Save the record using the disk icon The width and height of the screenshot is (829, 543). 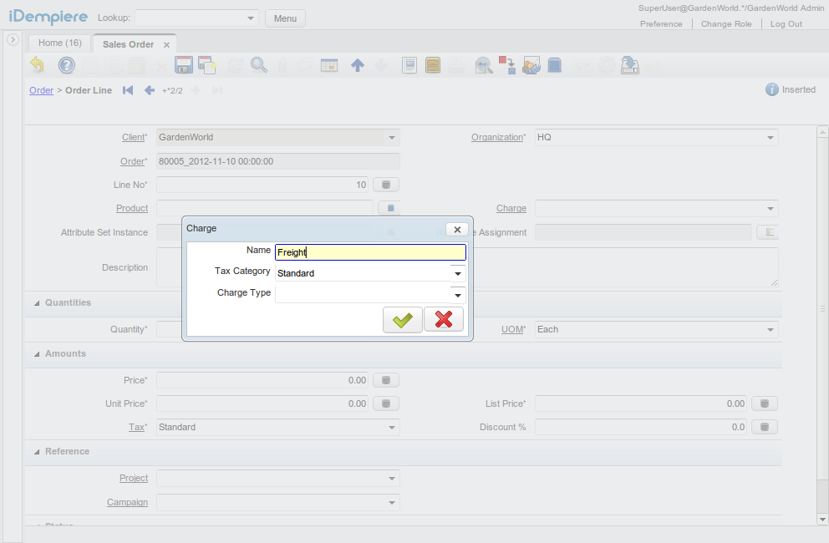(183, 64)
